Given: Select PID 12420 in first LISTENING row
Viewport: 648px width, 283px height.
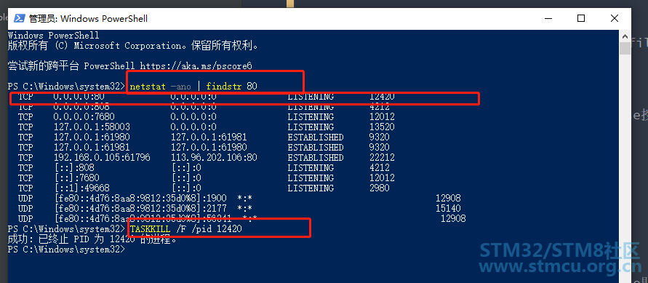Looking at the screenshot, I should click(x=382, y=97).
